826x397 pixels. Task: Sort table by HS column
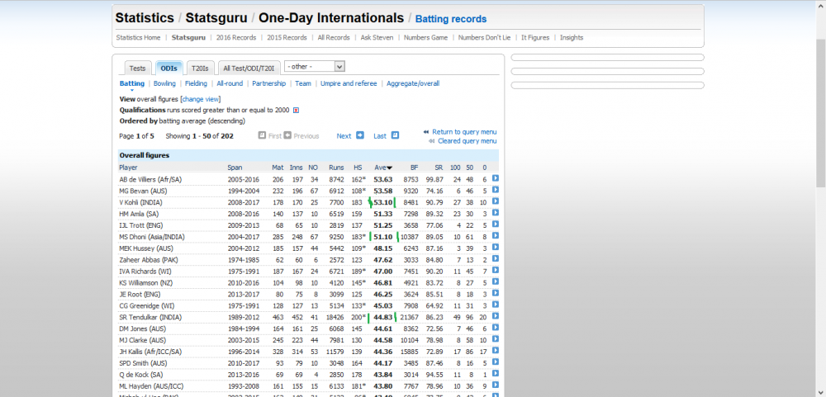click(358, 168)
